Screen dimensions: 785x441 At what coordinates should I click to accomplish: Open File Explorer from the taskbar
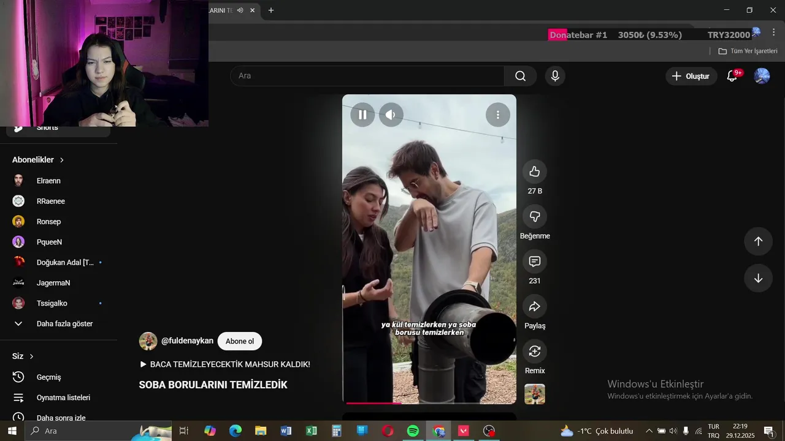tap(261, 431)
